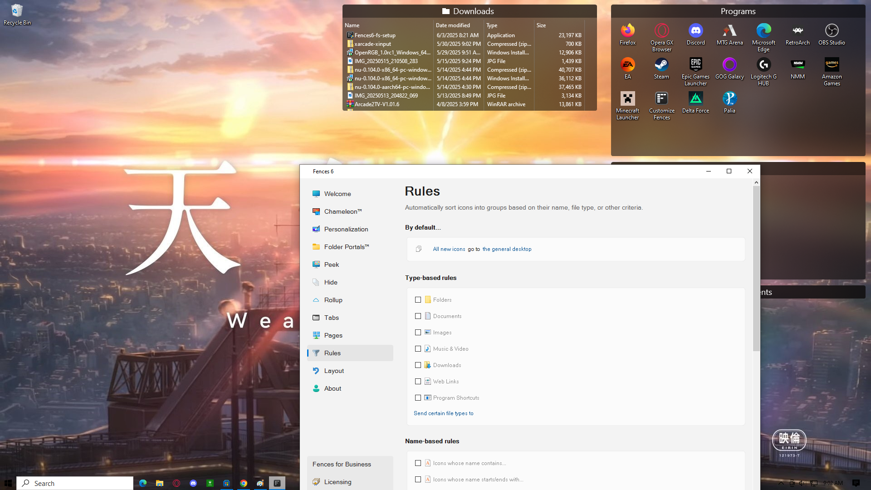871x490 pixels.
Task: Open the Palia program icon
Action: click(729, 103)
